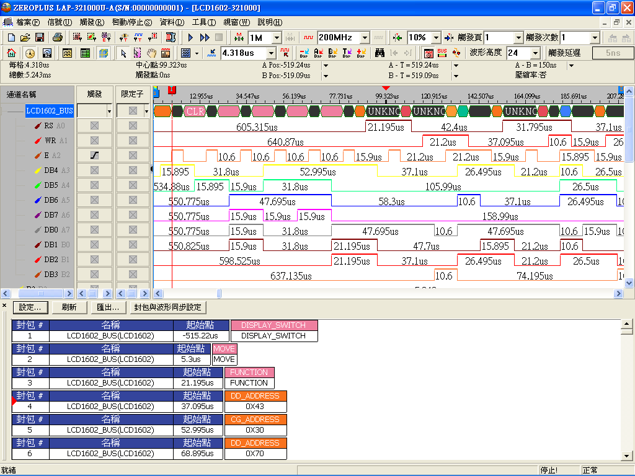The image size is (635, 476).
Task: Click the binoculars find icon
Action: [380, 53]
